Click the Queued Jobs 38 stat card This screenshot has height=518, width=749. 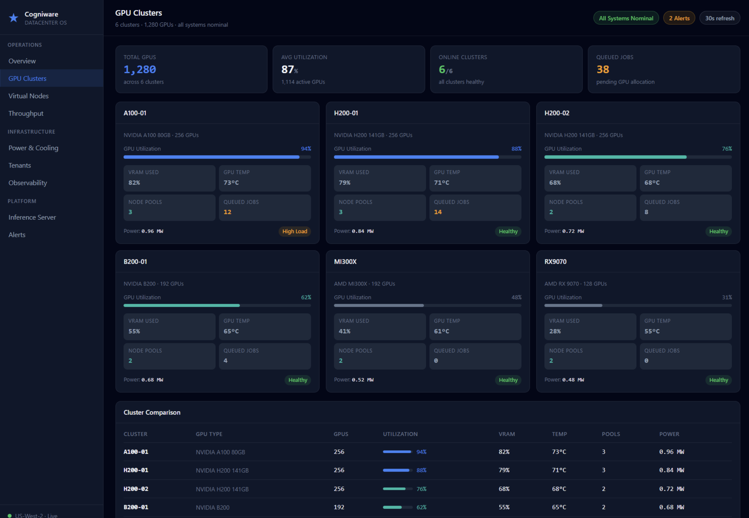664,69
